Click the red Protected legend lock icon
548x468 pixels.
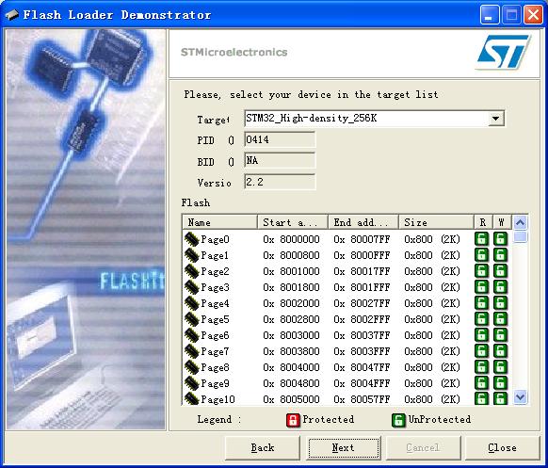[293, 420]
